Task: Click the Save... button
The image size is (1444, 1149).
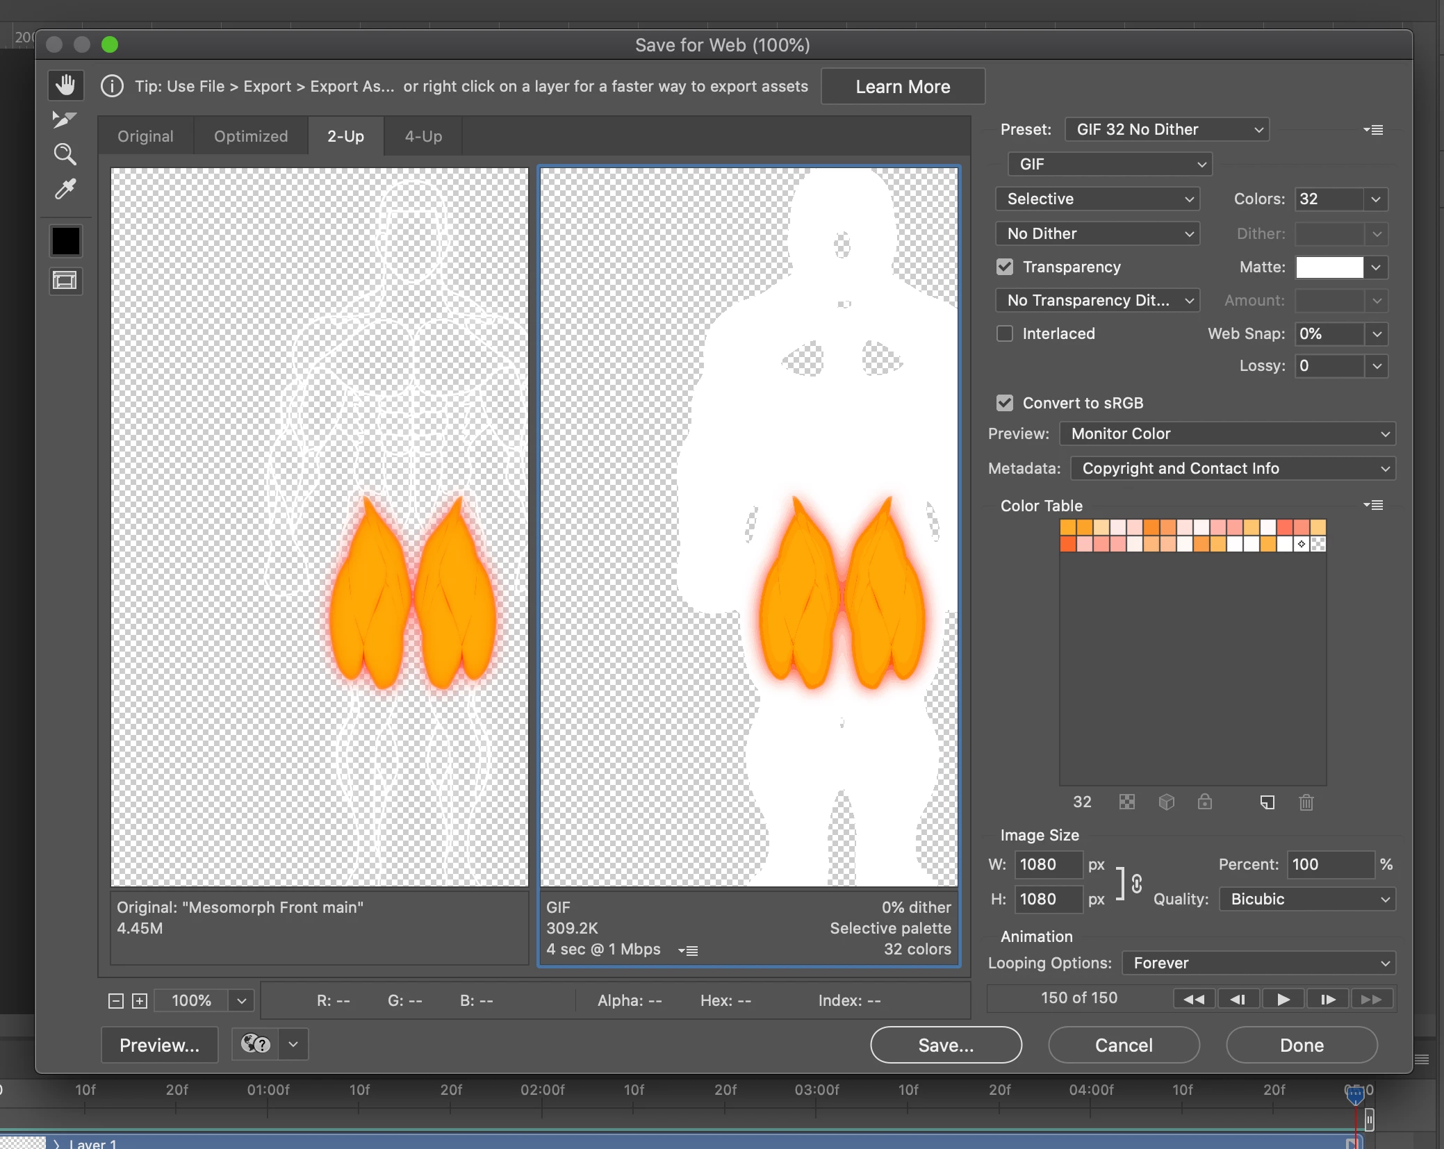Action: click(946, 1045)
